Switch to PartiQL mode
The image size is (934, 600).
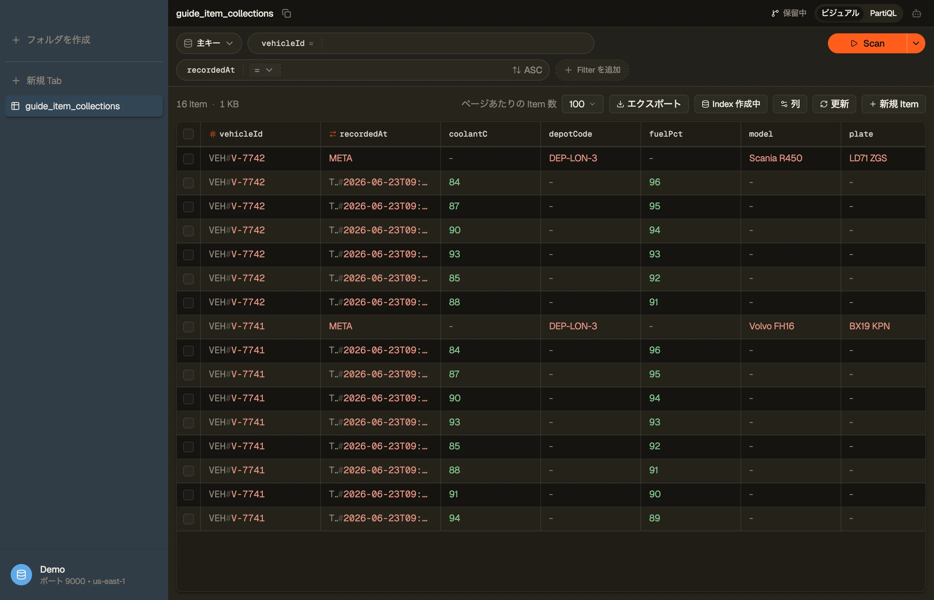[883, 13]
